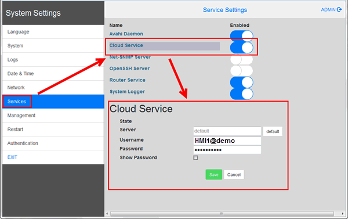348x219 pixels.
Task: Toggle the System Logger switch
Action: pyautogui.click(x=241, y=94)
